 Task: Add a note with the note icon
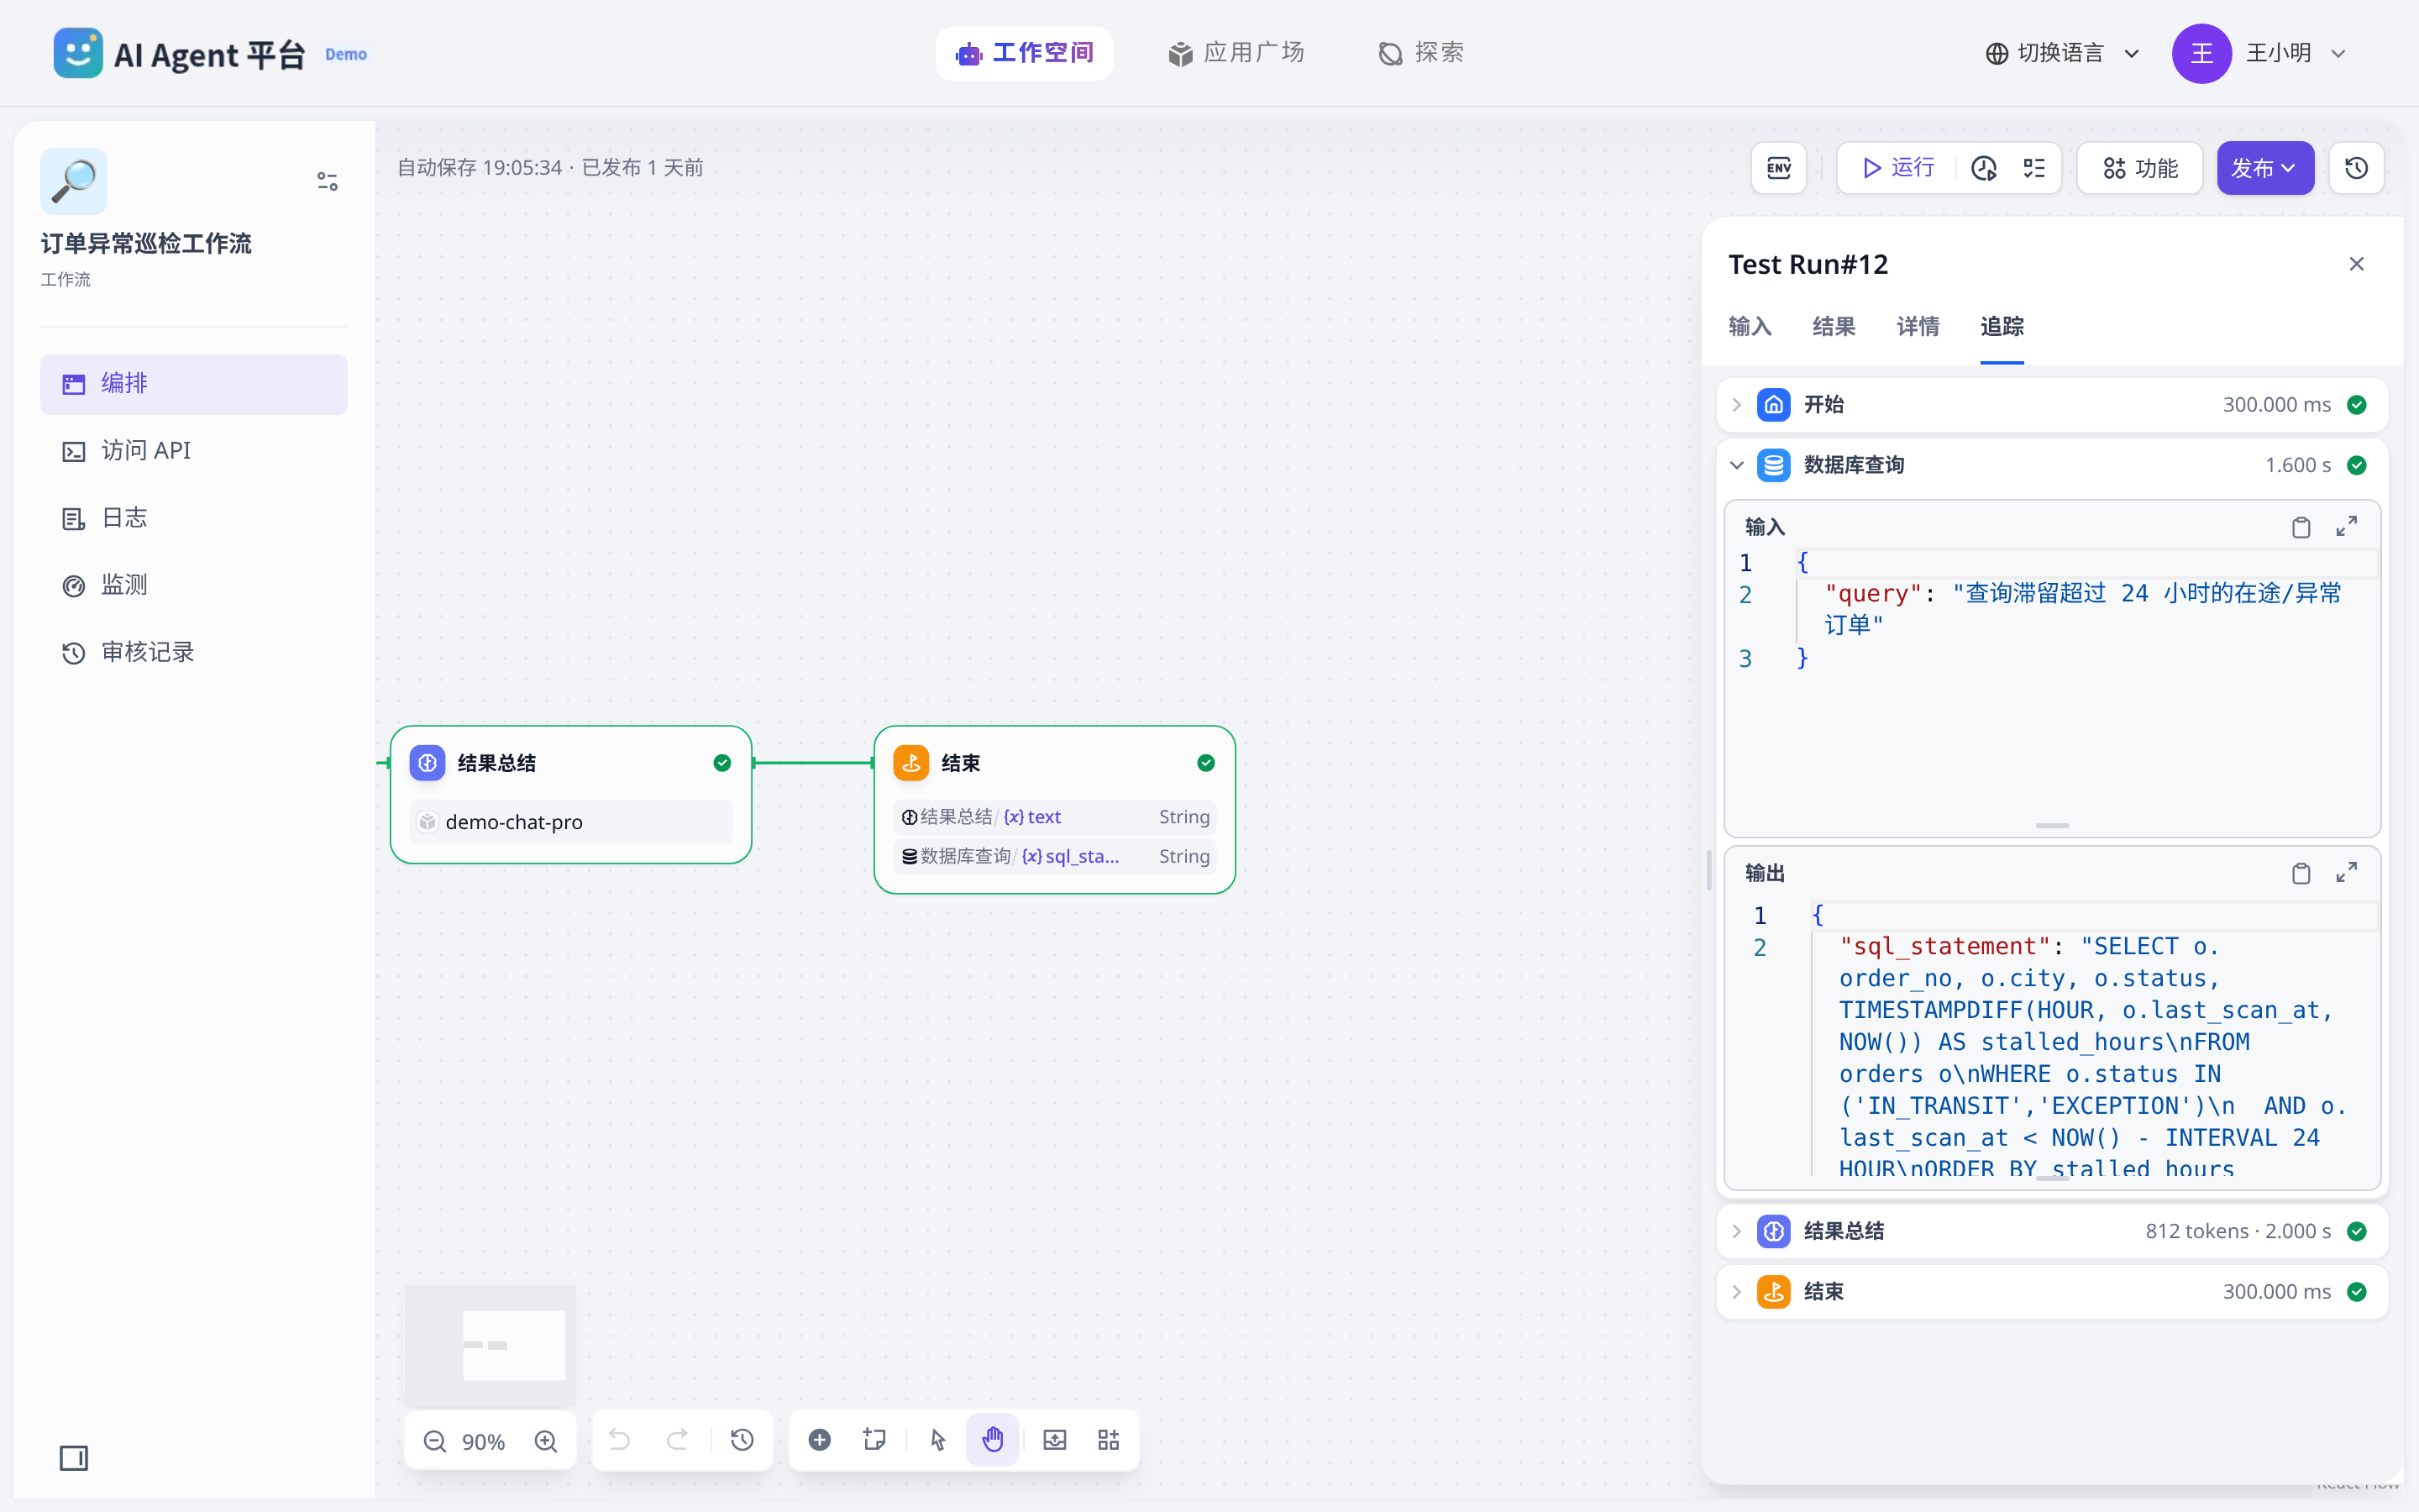pyautogui.click(x=874, y=1440)
